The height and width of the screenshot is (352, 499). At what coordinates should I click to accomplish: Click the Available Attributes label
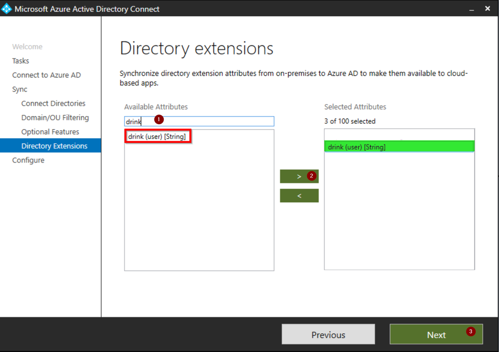point(156,107)
